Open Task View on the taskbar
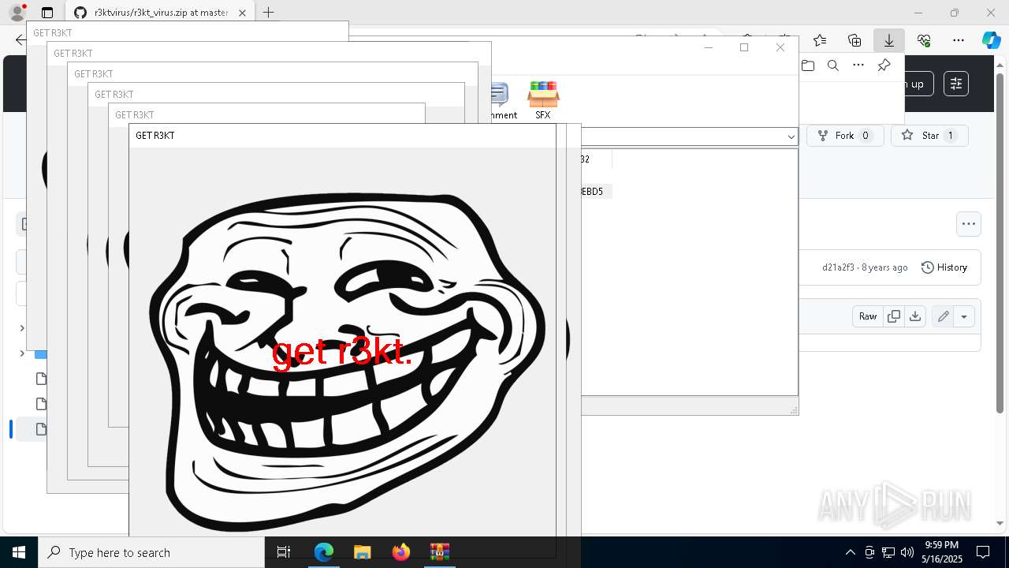This screenshot has width=1009, height=568. 284,552
